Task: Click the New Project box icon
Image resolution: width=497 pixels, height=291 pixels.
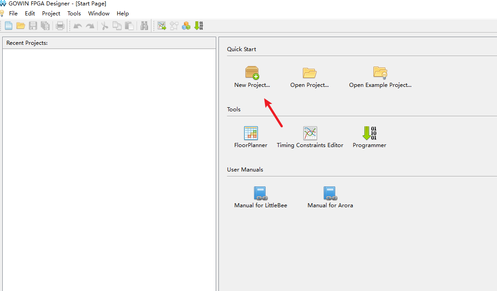Action: tap(252, 72)
